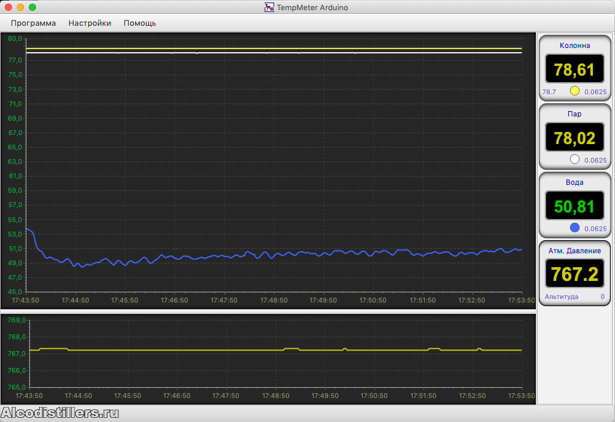This screenshot has width=615, height=422.
Task: Click the Вода temperature display 50,81
Action: [575, 206]
